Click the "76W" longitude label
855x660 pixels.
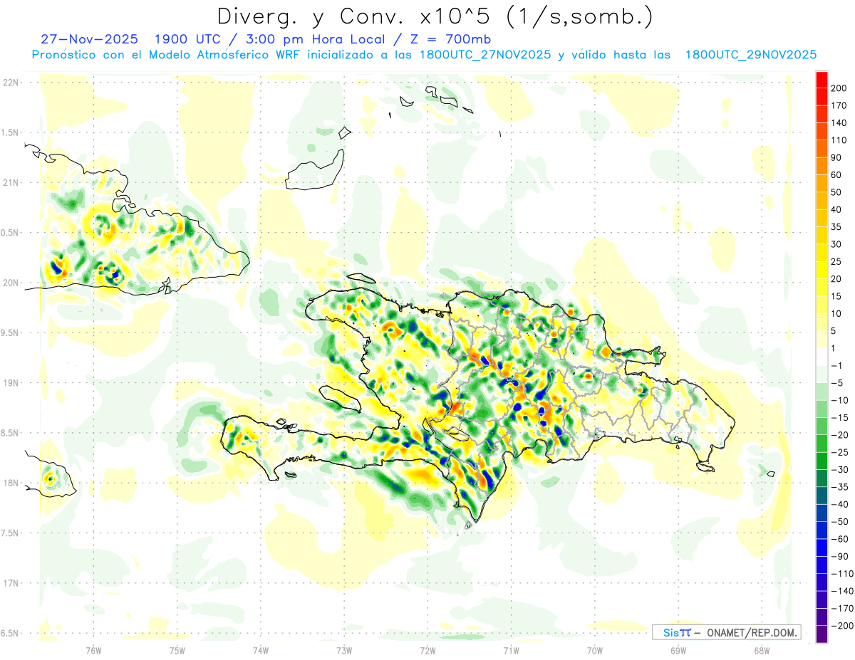point(93,650)
